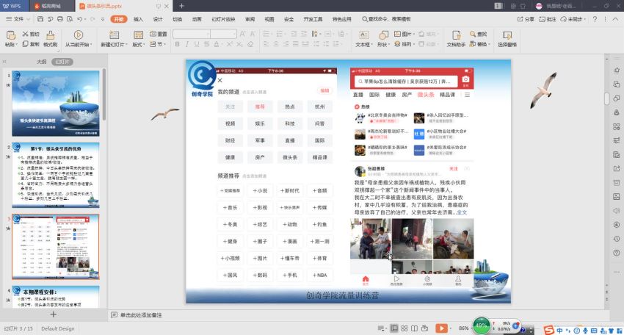624x335 pixels.
Task: Click the Cut (剪切) scissors button
Action: [x=31, y=34]
